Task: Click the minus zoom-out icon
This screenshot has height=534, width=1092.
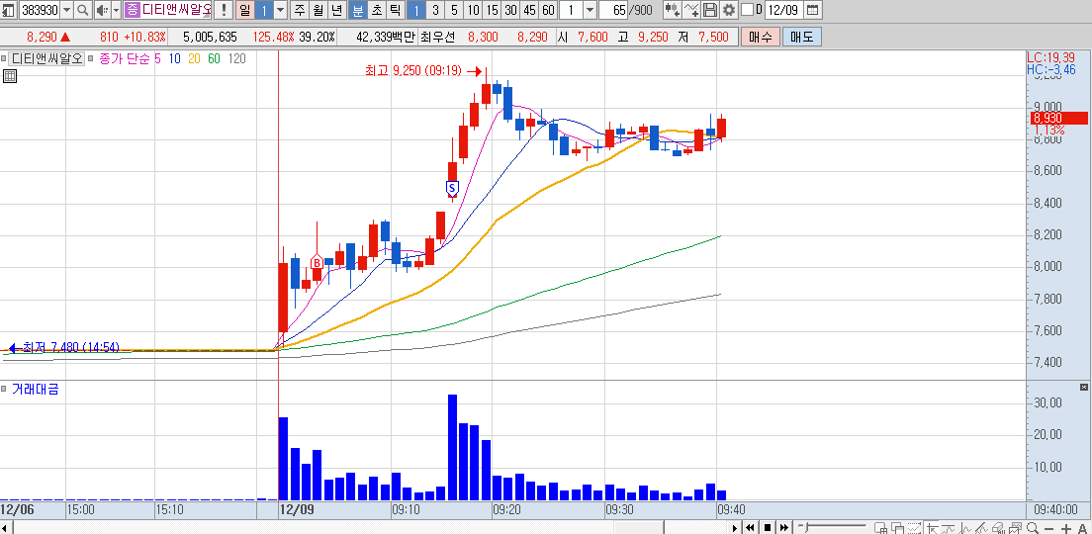Action: click(x=1048, y=528)
